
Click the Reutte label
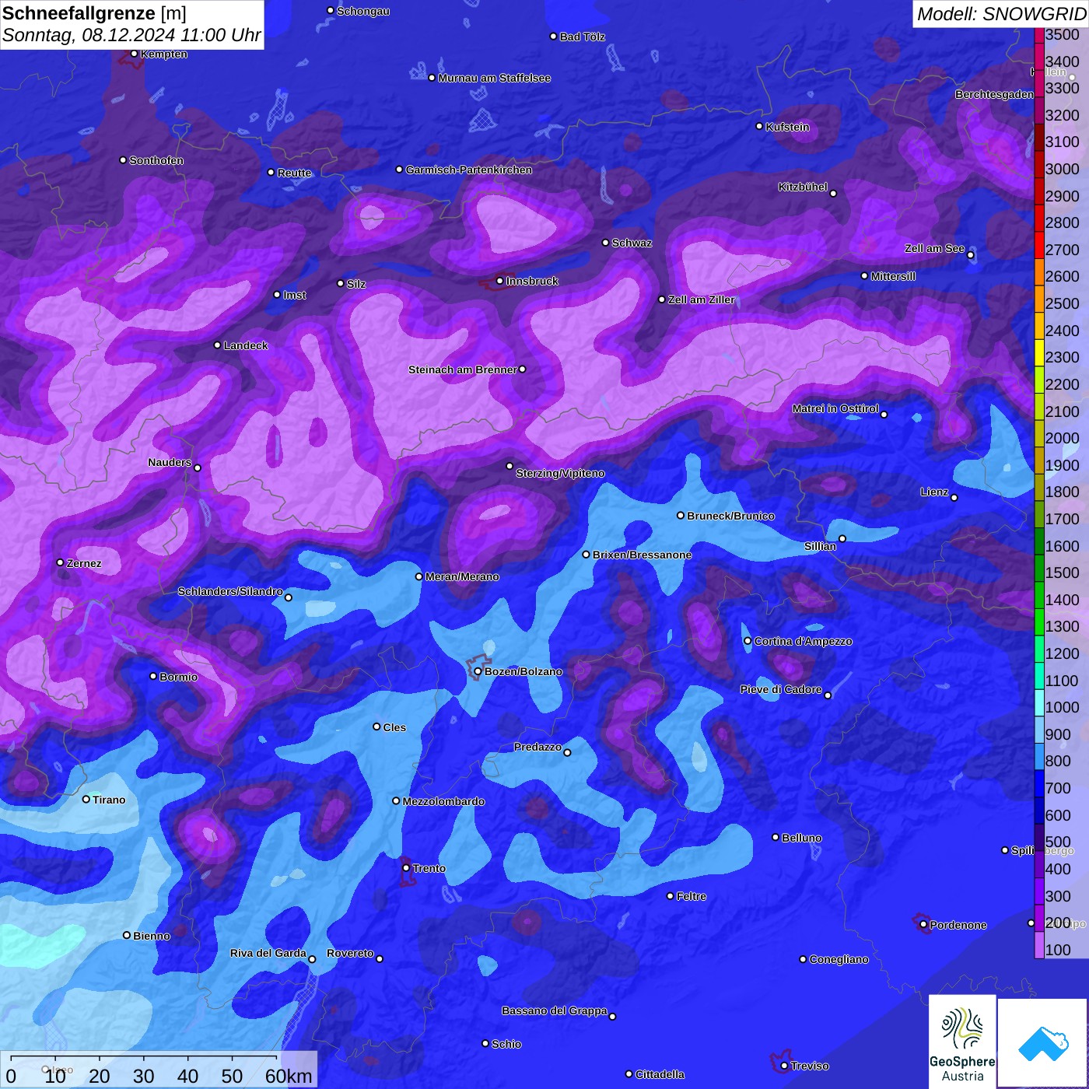coord(294,173)
